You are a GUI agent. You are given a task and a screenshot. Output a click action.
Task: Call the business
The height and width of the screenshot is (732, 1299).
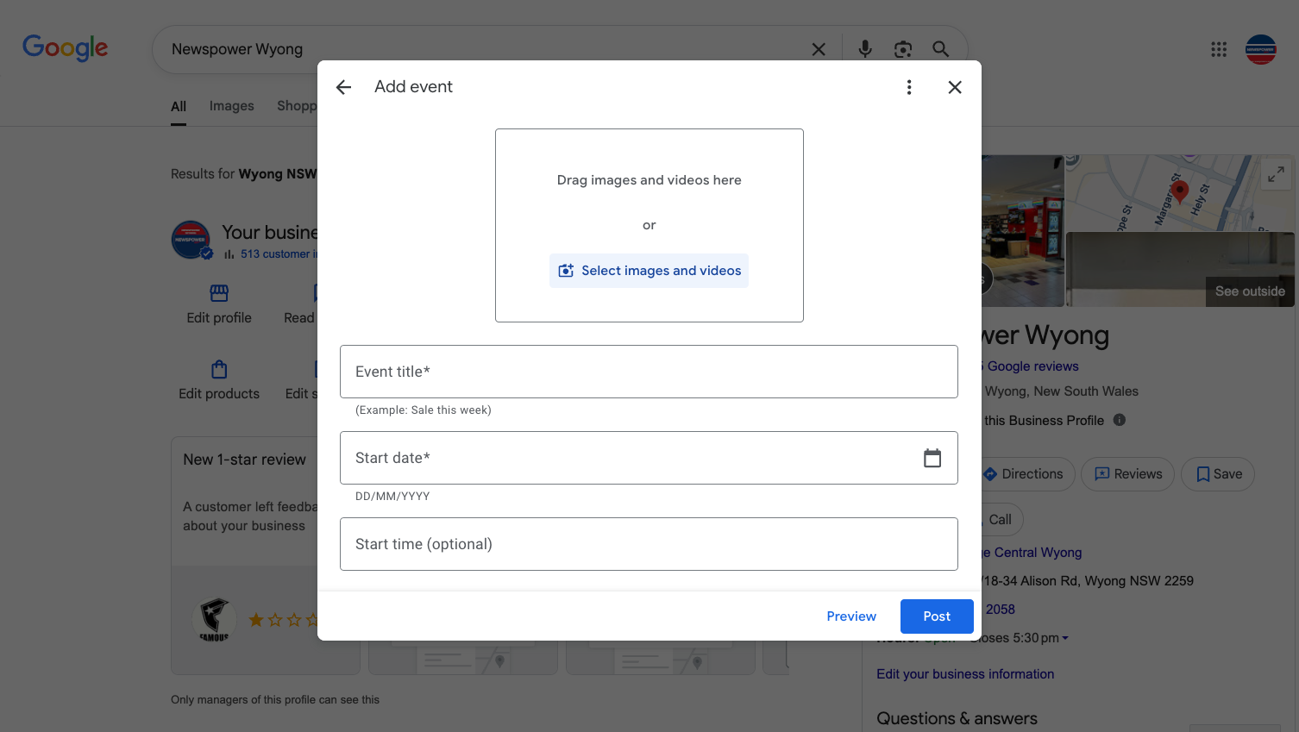[1001, 520]
